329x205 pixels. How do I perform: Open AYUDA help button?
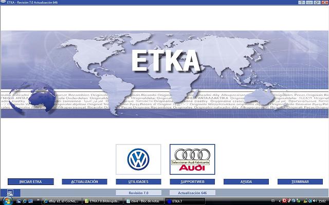tap(246, 182)
